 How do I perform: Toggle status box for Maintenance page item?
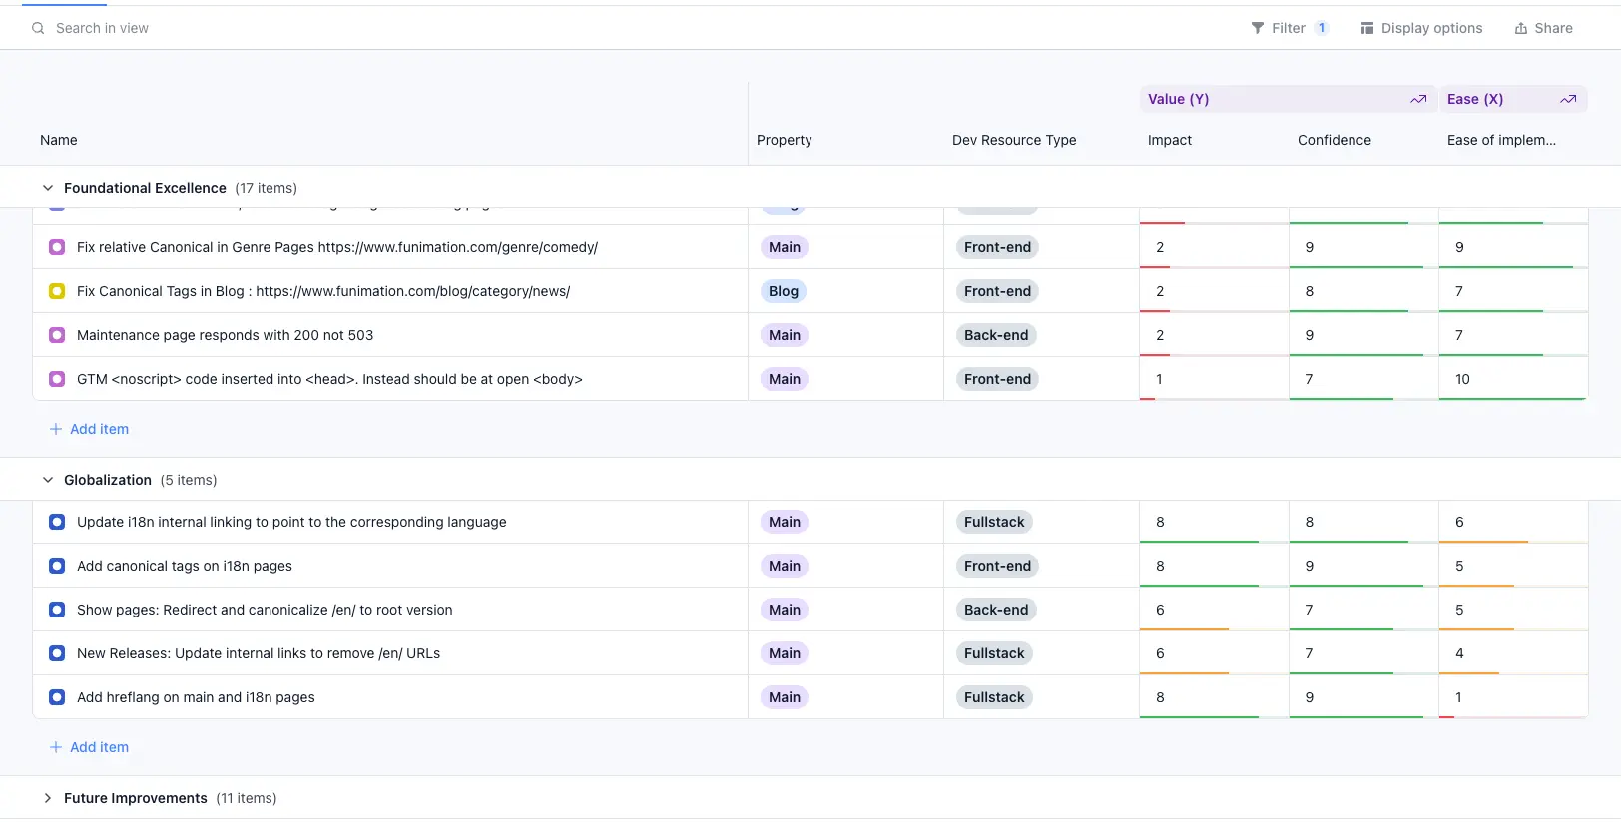[x=57, y=335]
